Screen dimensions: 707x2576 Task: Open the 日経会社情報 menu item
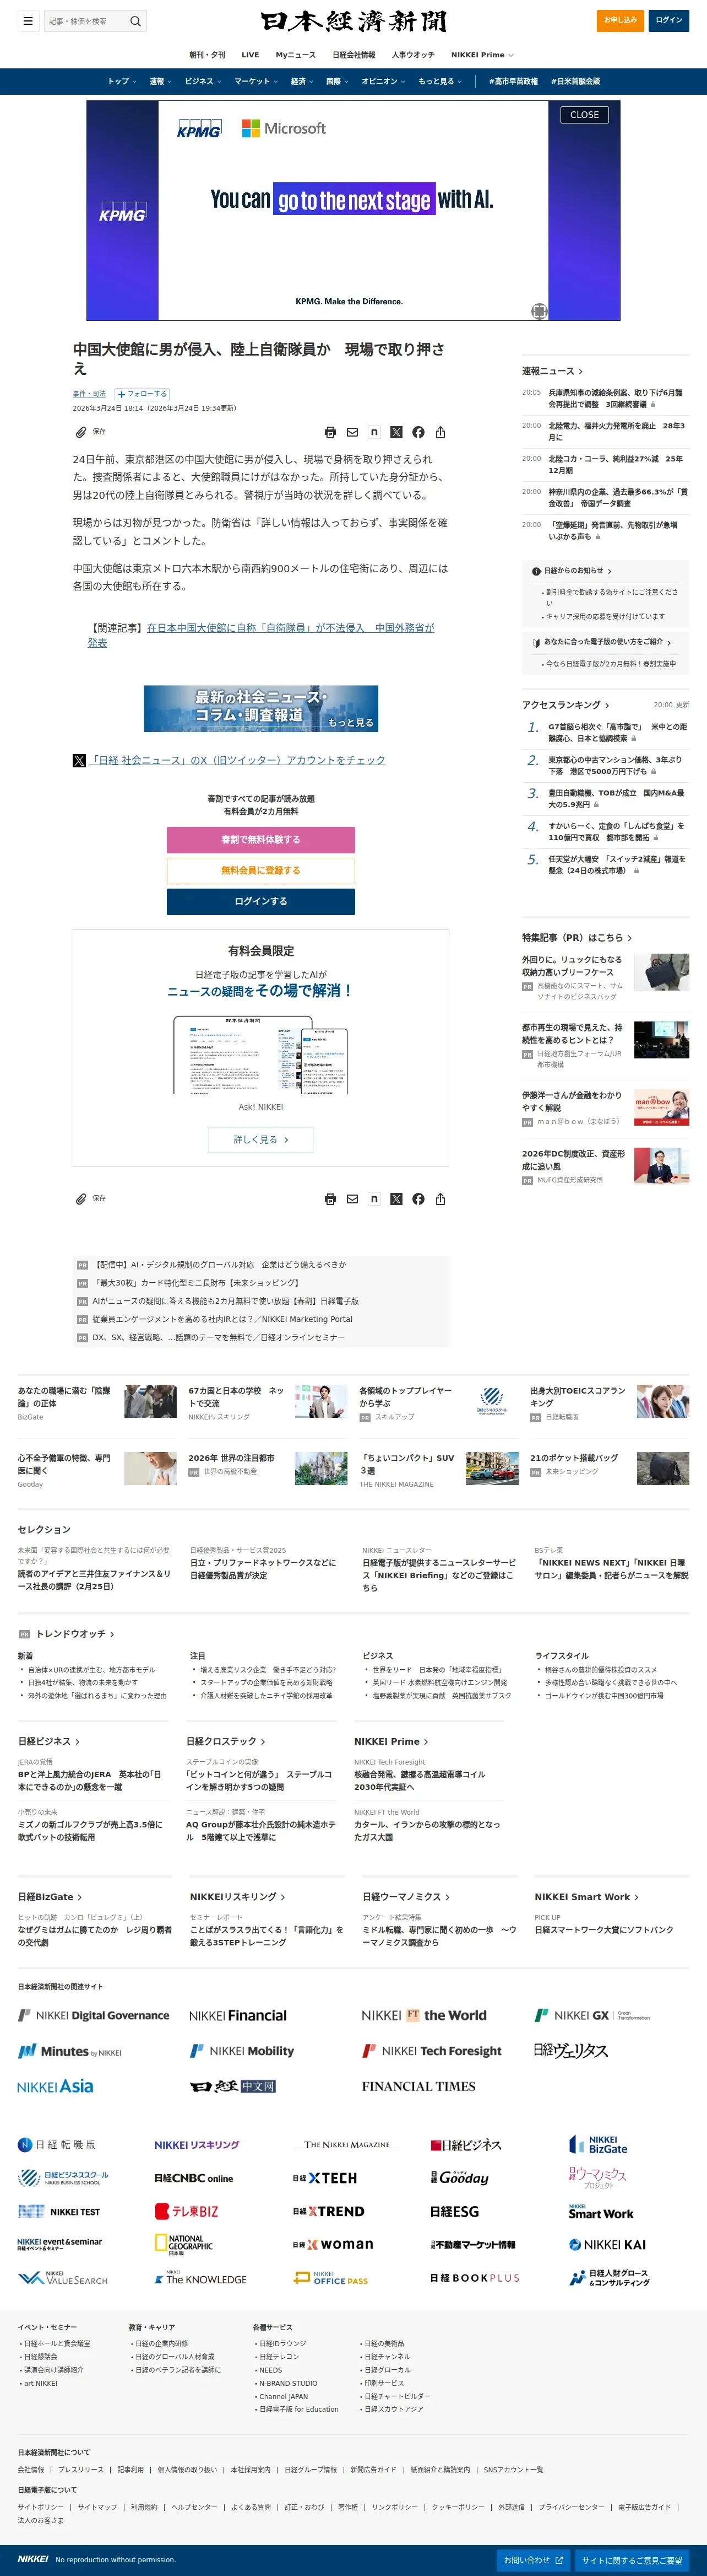(x=353, y=55)
